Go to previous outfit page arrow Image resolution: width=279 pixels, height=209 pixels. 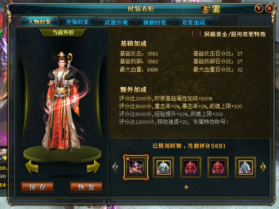pyautogui.click(x=115, y=167)
